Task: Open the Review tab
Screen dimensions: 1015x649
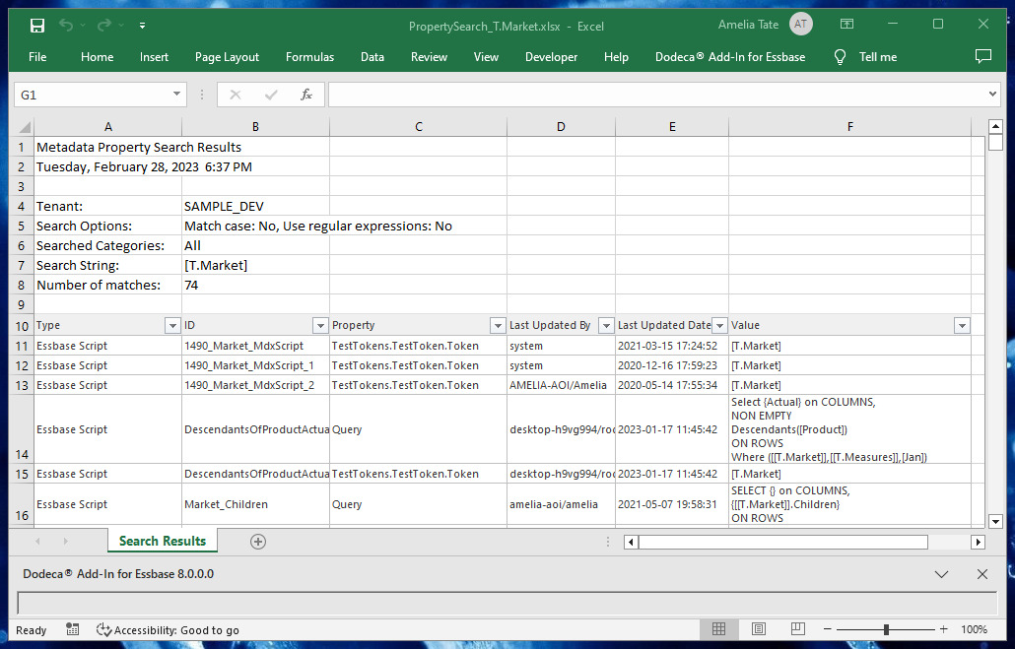Action: click(x=430, y=57)
